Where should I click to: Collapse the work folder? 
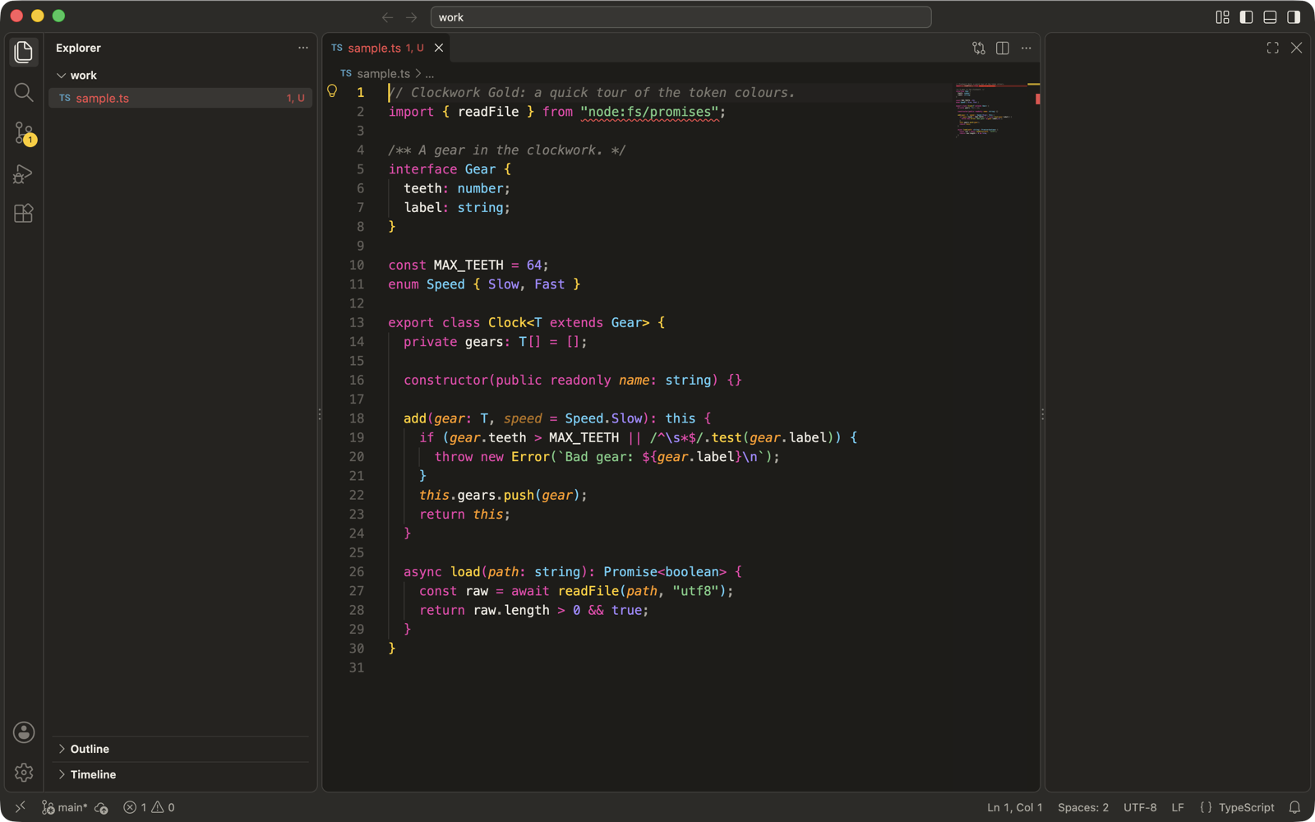pyautogui.click(x=181, y=75)
